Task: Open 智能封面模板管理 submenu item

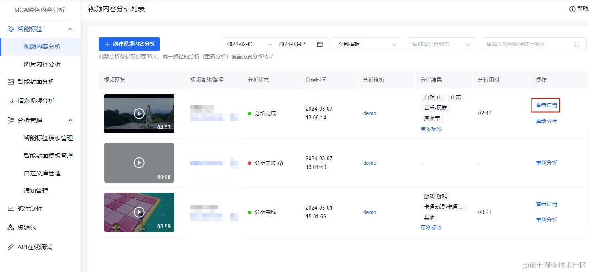Action: pyautogui.click(x=48, y=156)
